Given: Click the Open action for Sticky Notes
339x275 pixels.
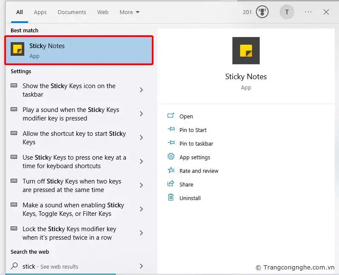Looking at the screenshot, I should (x=186, y=116).
